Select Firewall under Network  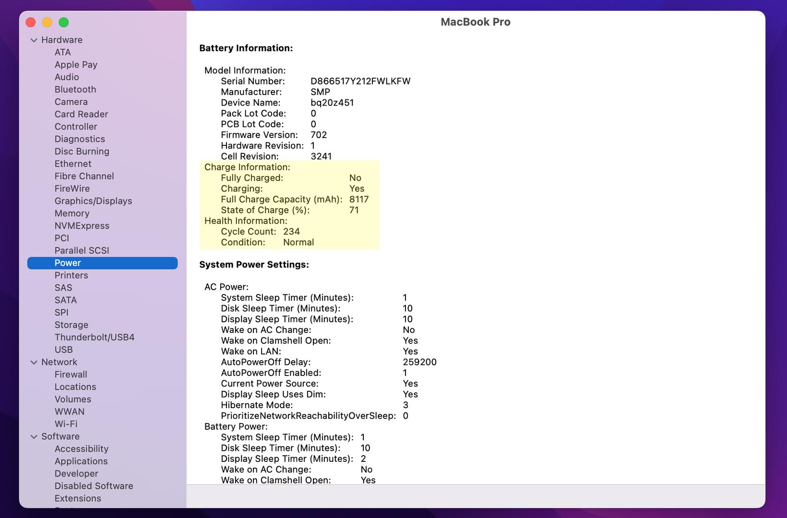(71, 375)
